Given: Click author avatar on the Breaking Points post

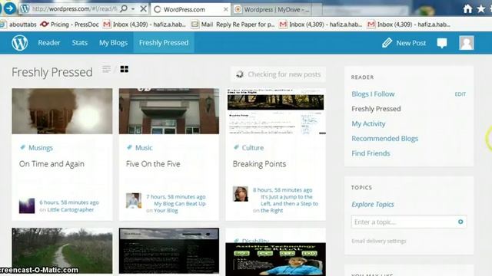Looking at the screenshot, I should pyautogui.click(x=241, y=194).
